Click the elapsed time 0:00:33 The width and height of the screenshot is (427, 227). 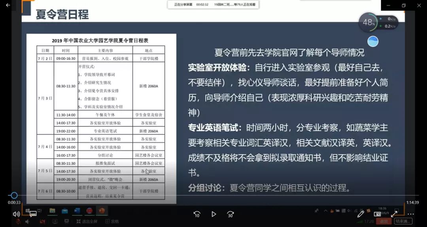click(x=14, y=202)
